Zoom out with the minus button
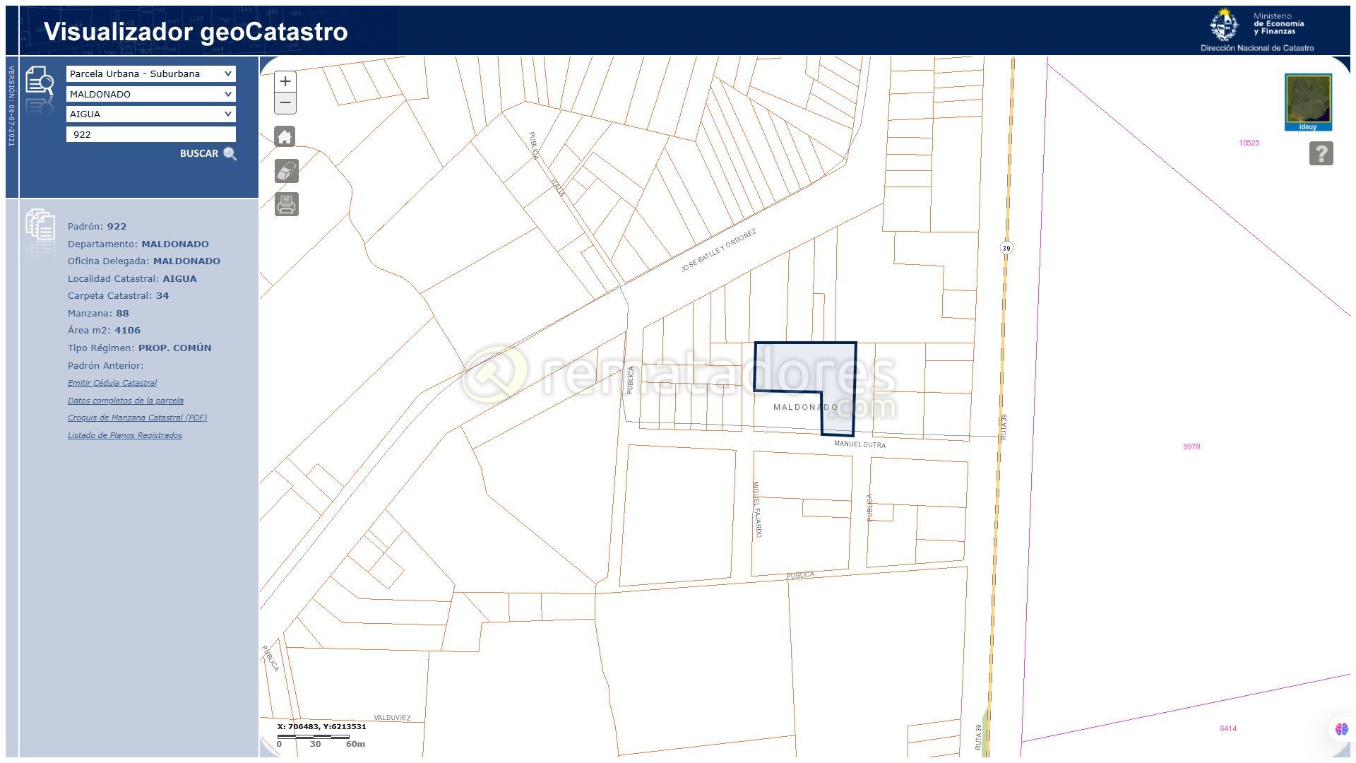The image size is (1356, 763). [285, 103]
